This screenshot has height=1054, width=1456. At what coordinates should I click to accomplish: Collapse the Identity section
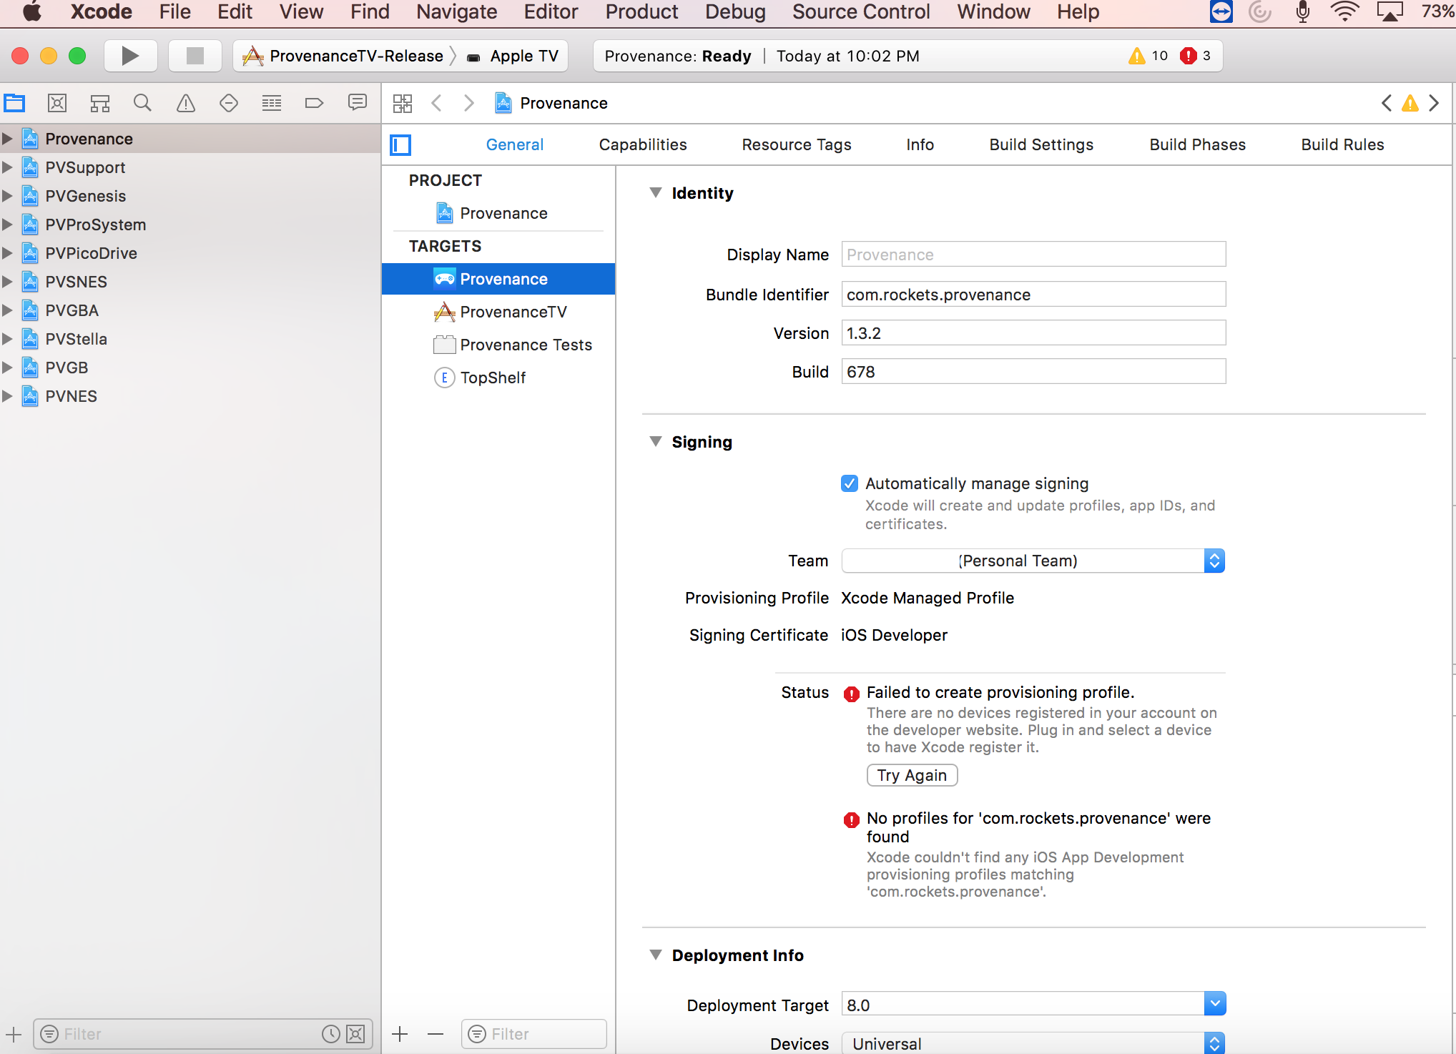[655, 193]
